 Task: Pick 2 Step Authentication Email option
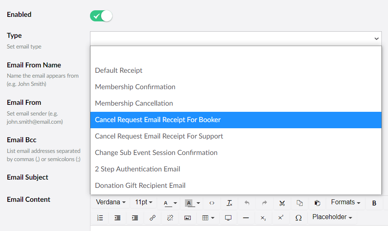click(138, 169)
